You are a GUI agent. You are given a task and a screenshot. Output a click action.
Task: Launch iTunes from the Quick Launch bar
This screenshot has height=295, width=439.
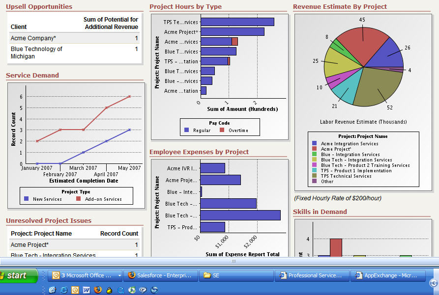tap(132, 290)
